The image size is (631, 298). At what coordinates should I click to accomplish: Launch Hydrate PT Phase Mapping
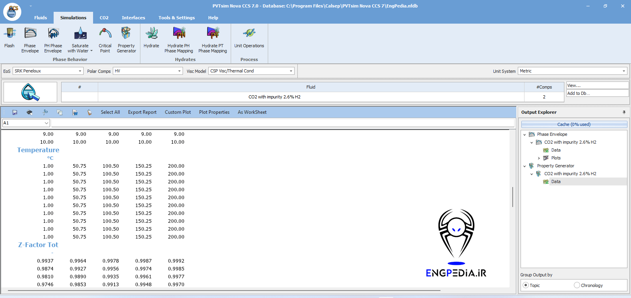[213, 40]
